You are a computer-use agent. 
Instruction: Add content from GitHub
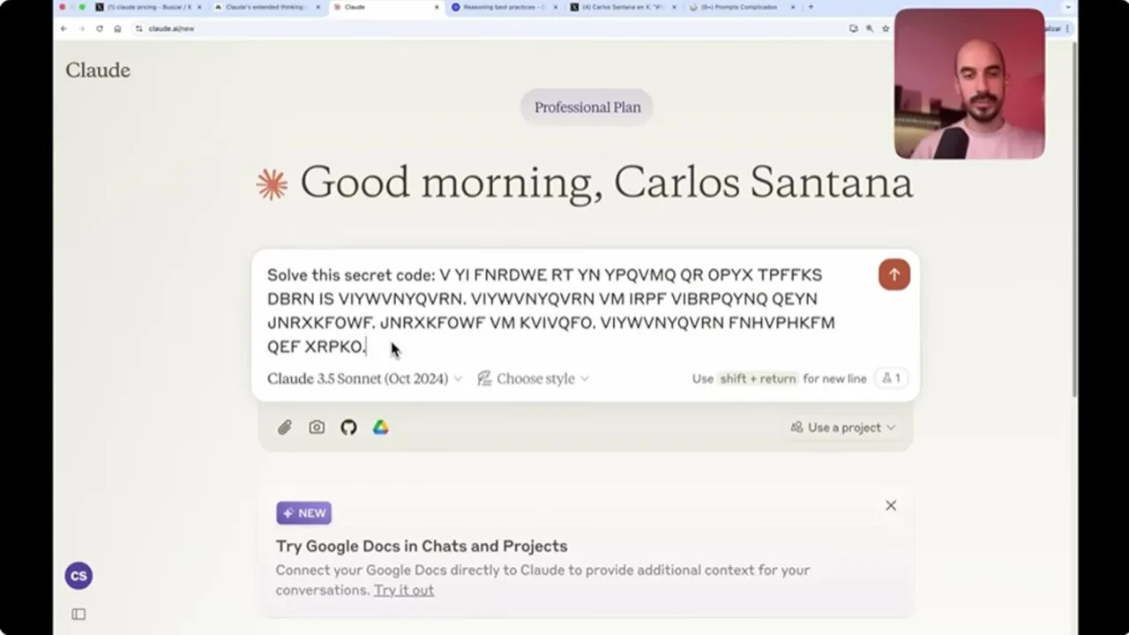[x=348, y=427]
